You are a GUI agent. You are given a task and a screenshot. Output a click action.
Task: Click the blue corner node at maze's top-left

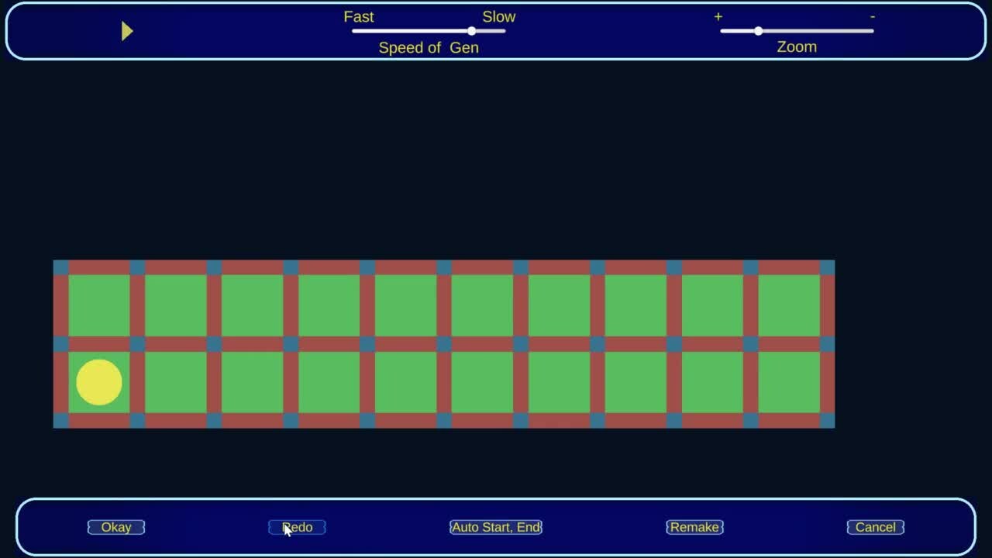click(x=60, y=267)
